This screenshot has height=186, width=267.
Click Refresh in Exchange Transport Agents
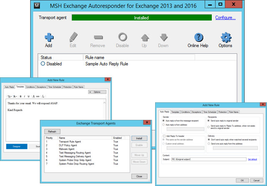tap(52, 131)
